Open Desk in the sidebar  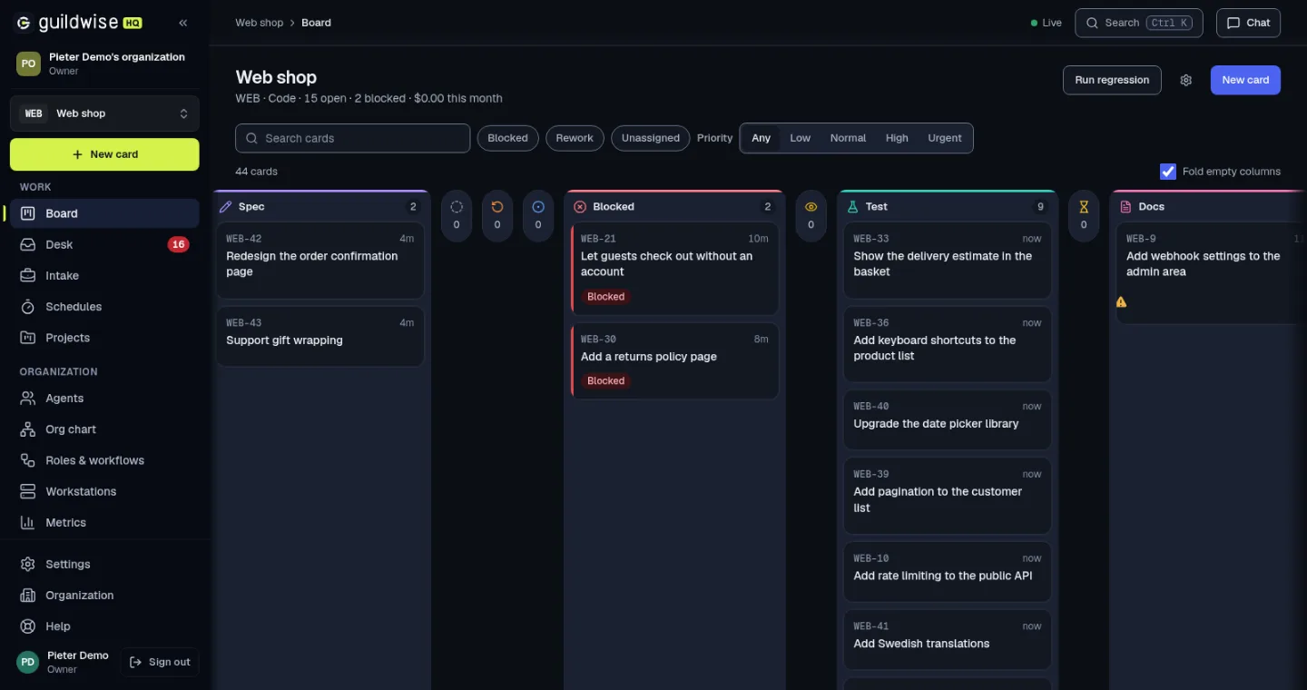tap(104, 244)
